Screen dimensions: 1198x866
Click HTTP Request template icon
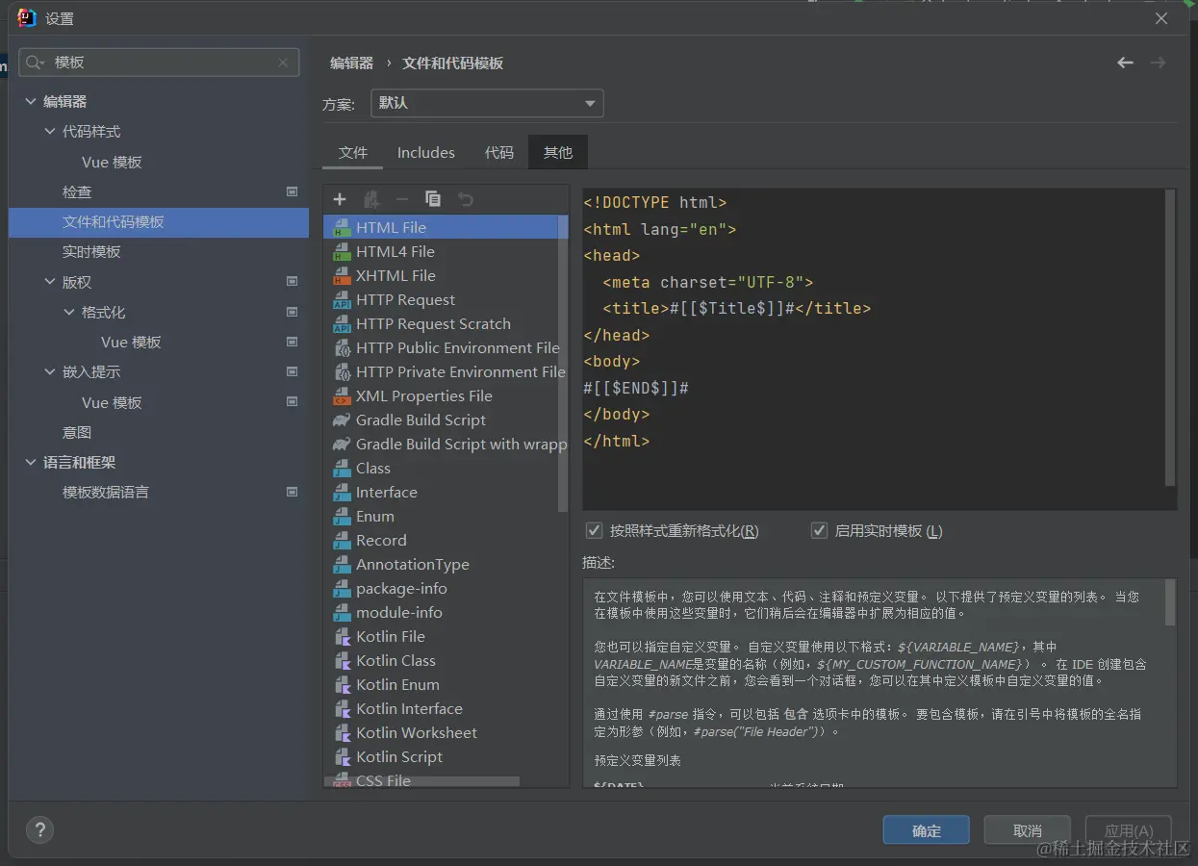[x=341, y=300]
